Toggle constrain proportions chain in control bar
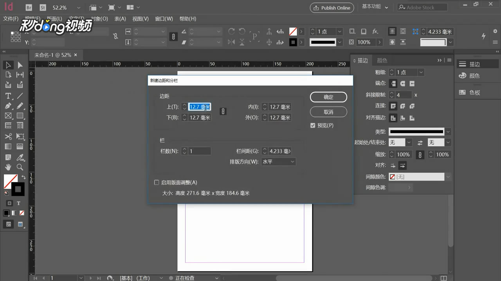This screenshot has width=501, height=281. (x=173, y=37)
